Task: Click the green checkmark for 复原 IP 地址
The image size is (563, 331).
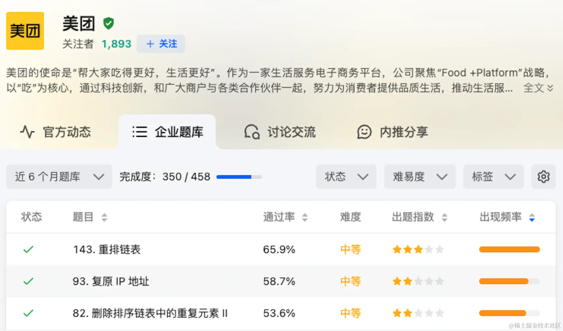Action: (x=28, y=281)
